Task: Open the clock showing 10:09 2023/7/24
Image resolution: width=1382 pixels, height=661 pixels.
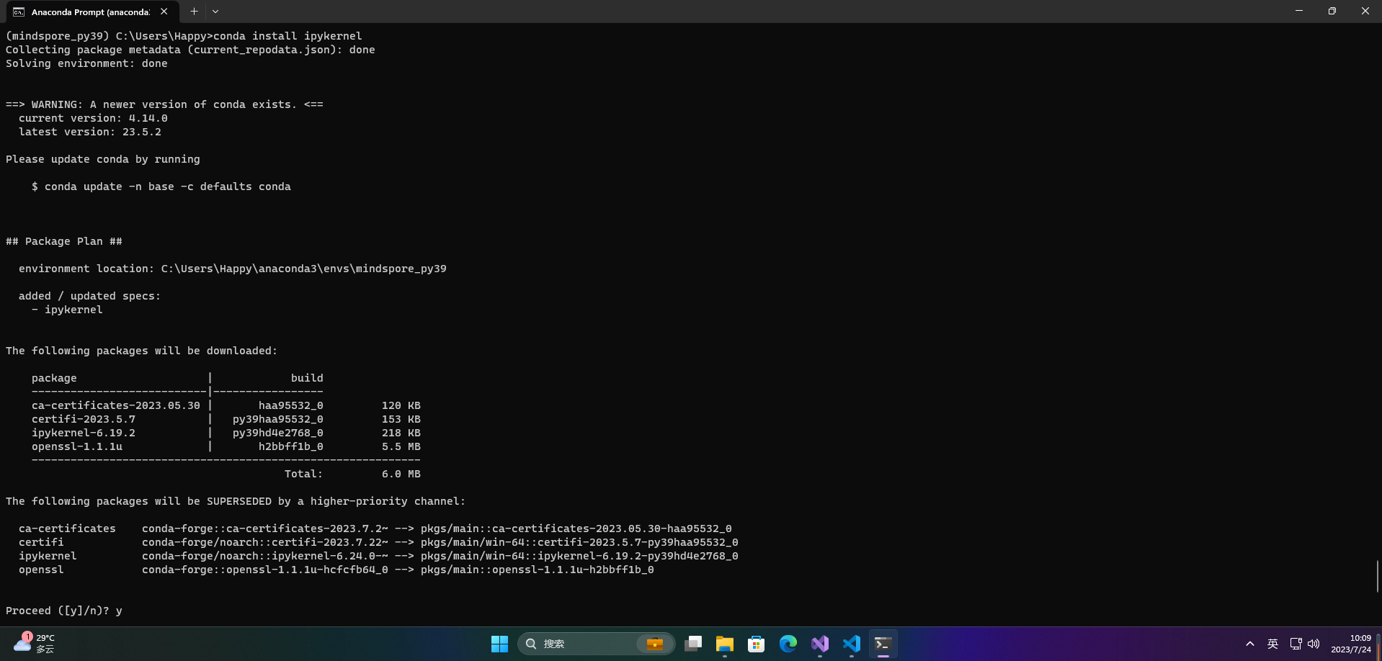Action: [x=1351, y=644]
